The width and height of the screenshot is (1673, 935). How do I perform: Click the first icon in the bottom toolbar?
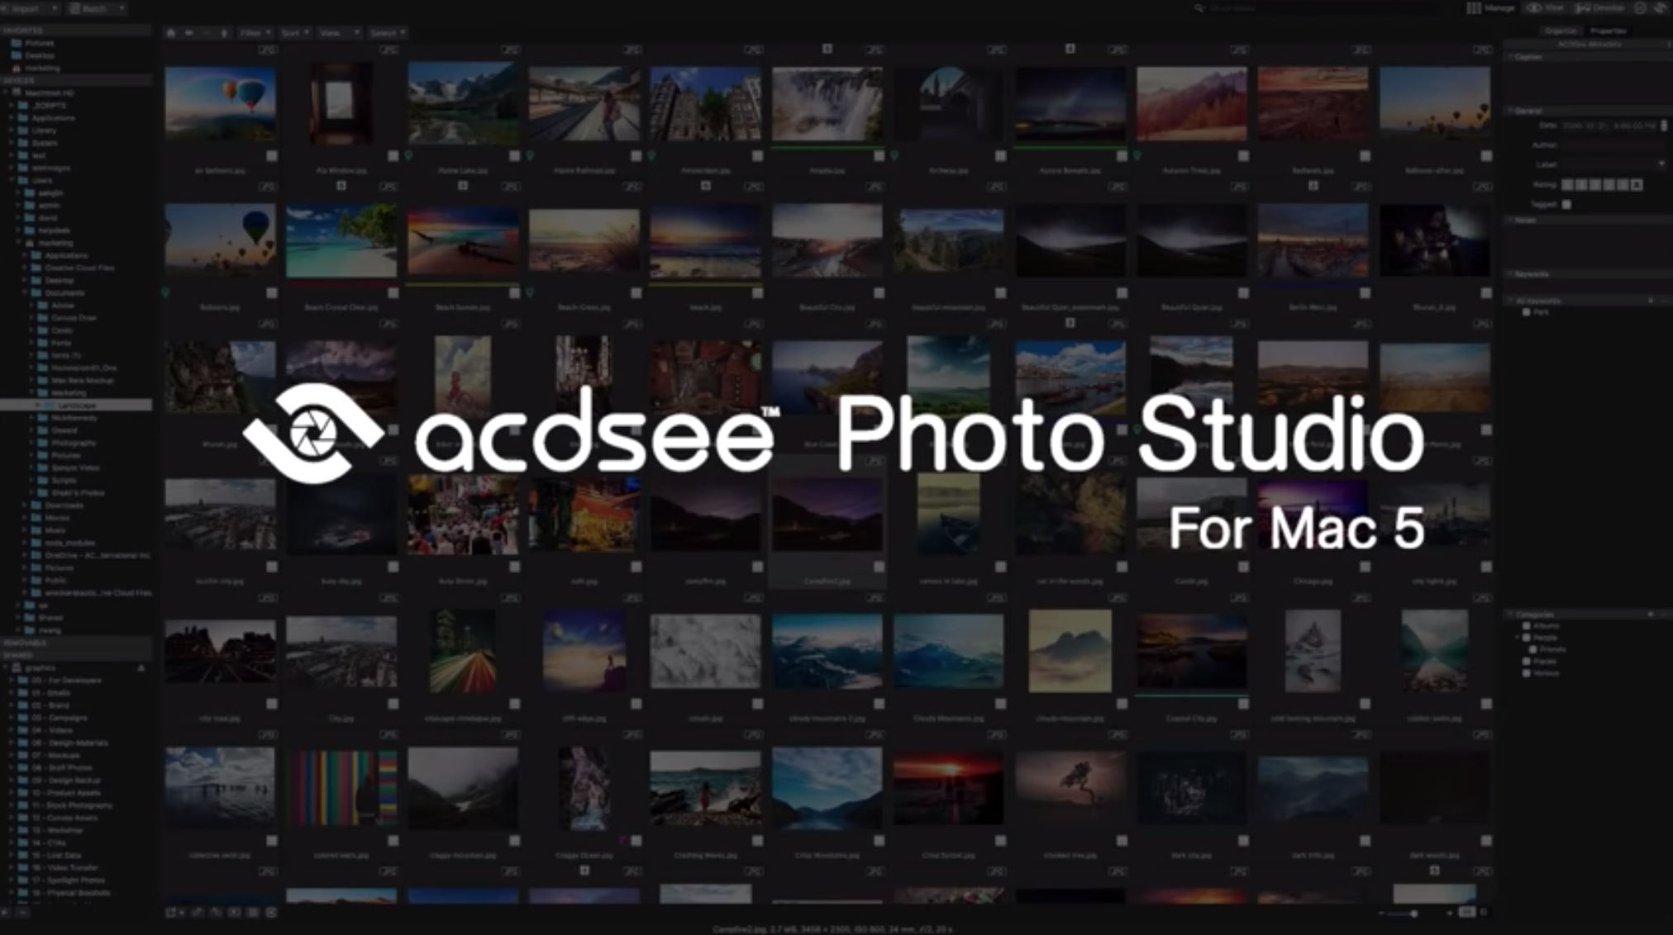(x=171, y=913)
